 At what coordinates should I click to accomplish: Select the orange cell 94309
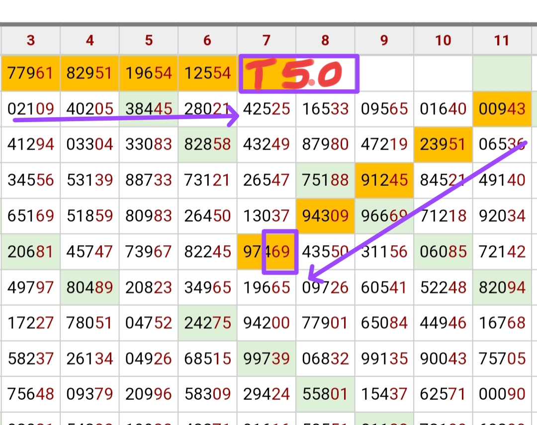click(x=325, y=216)
